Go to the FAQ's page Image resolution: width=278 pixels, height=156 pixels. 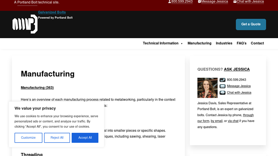pos(242,43)
